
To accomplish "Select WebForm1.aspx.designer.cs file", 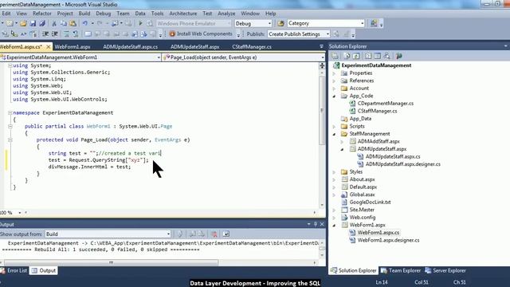I will point(388,240).
